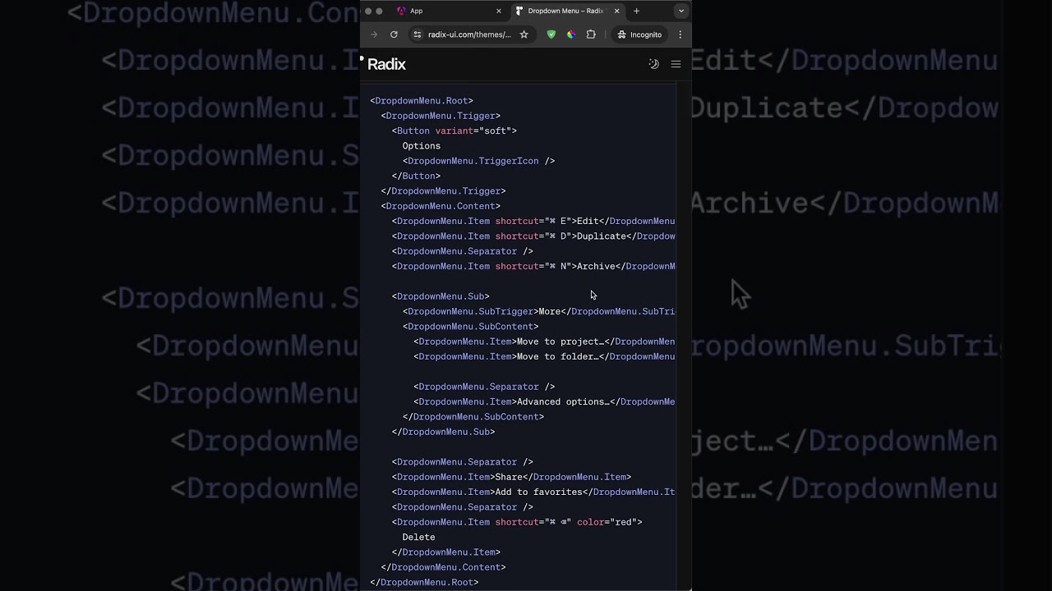Click the variant="soft" Button line
Viewport: 1052px width, 591px height.
point(454,131)
